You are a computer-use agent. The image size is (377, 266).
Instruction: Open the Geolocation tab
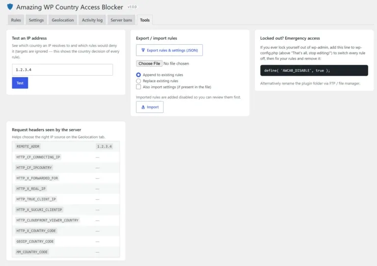pyautogui.click(x=63, y=20)
